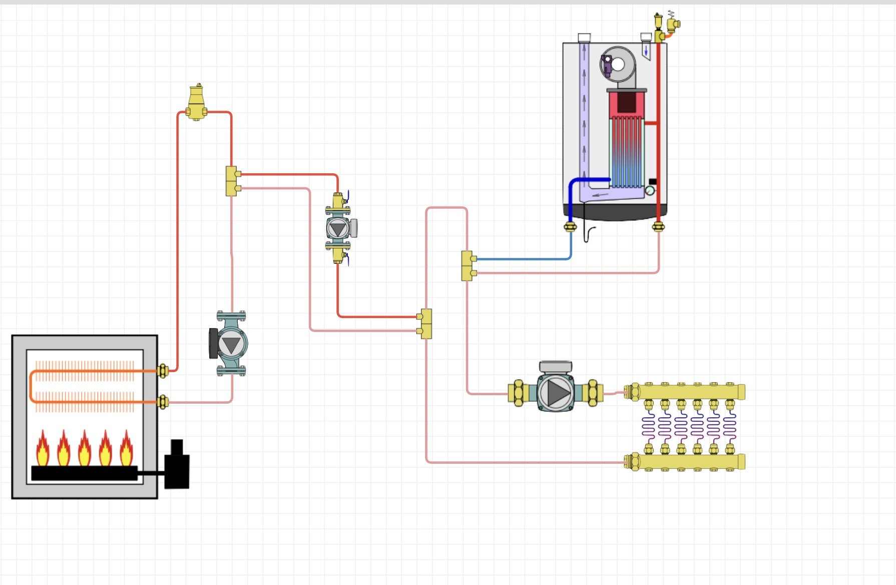The width and height of the screenshot is (896, 585).
Task: Select the pink return pipe into the lower manifold
Action: (526, 462)
